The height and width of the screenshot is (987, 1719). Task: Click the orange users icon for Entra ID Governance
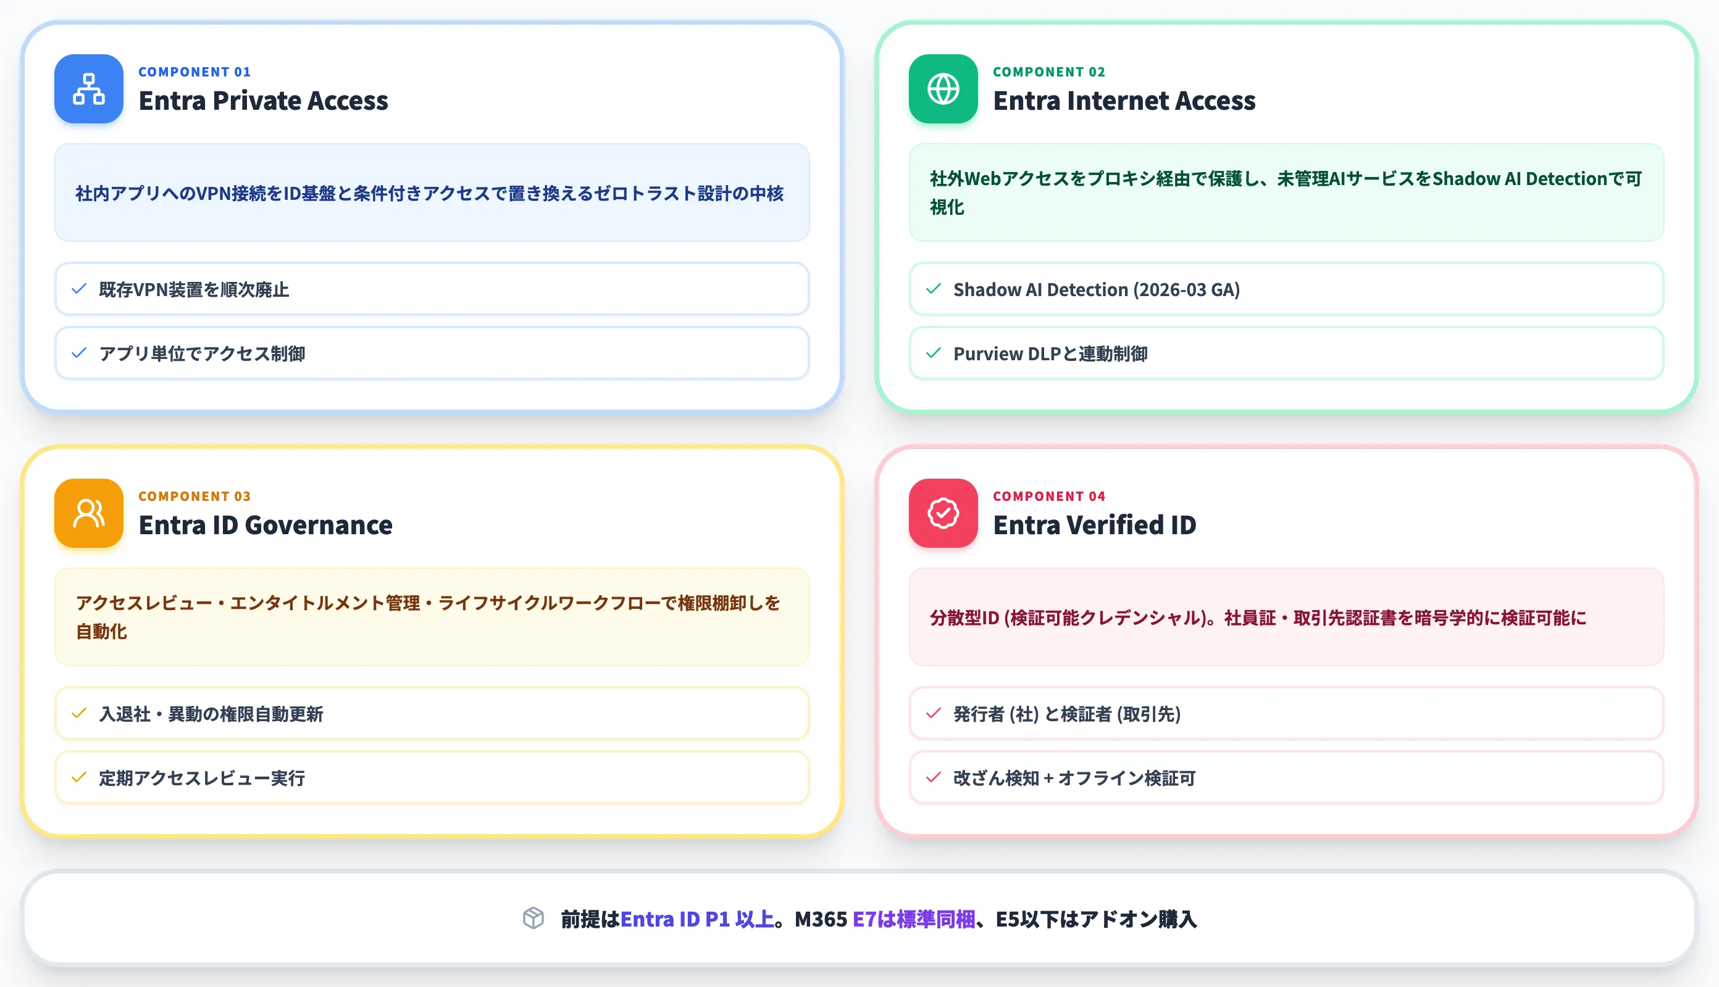click(x=89, y=513)
